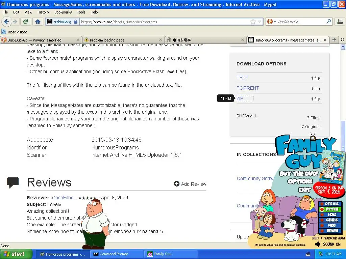
Task: Click SHOW ALL download files
Action: [x=247, y=116]
